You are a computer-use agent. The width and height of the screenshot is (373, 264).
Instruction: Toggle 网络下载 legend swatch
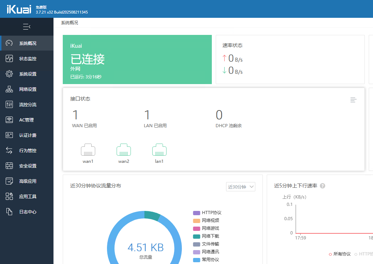[196, 236]
